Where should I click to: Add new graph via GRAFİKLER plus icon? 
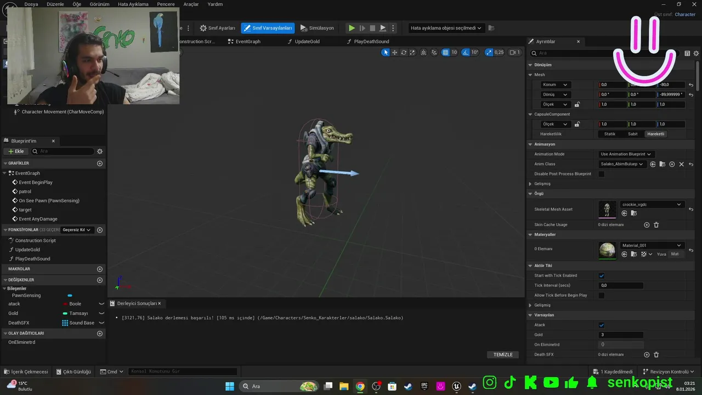[x=100, y=163]
